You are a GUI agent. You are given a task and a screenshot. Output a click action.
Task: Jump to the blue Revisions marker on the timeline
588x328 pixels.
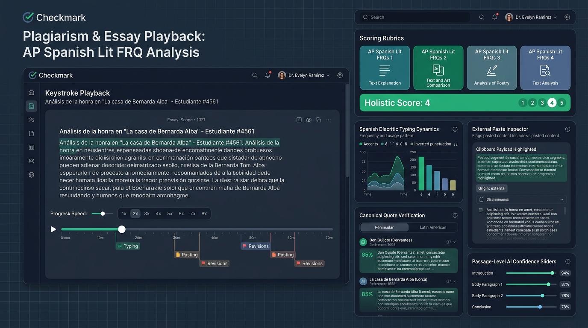click(256, 246)
